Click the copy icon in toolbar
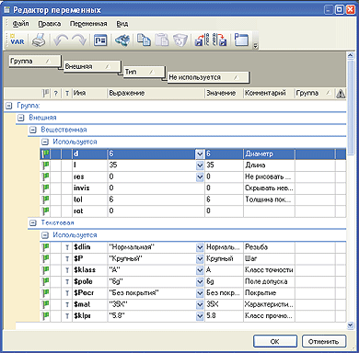 (x=144, y=40)
